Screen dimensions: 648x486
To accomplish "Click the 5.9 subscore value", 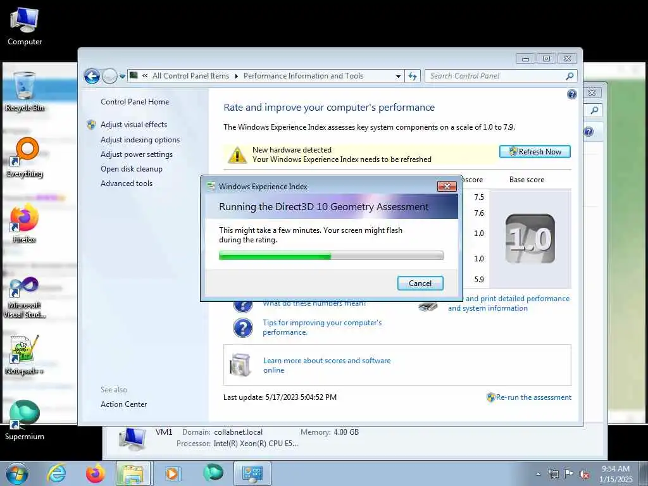I will [478, 279].
